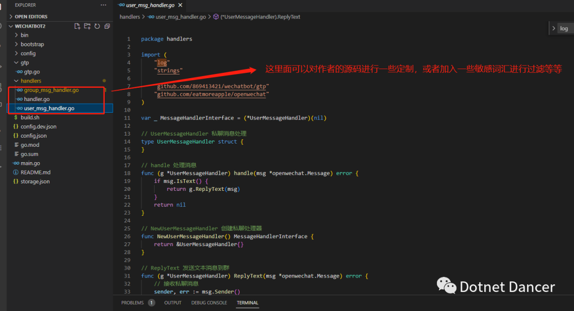Click the New Folder icon in explorer header
Image resolution: width=574 pixels, height=311 pixels.
(x=87, y=26)
